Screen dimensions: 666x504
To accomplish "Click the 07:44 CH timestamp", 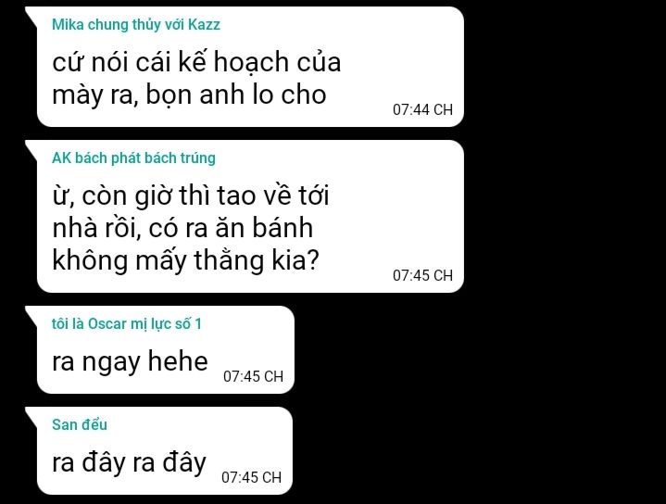I will click(x=422, y=109).
